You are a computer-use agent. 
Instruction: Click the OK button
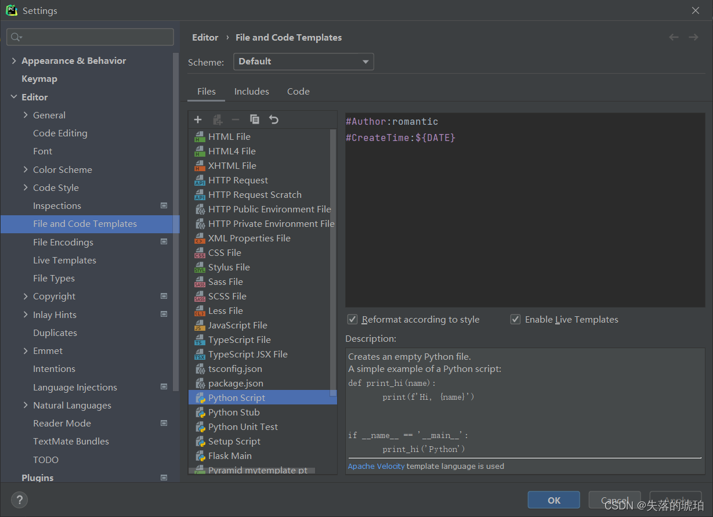(554, 500)
